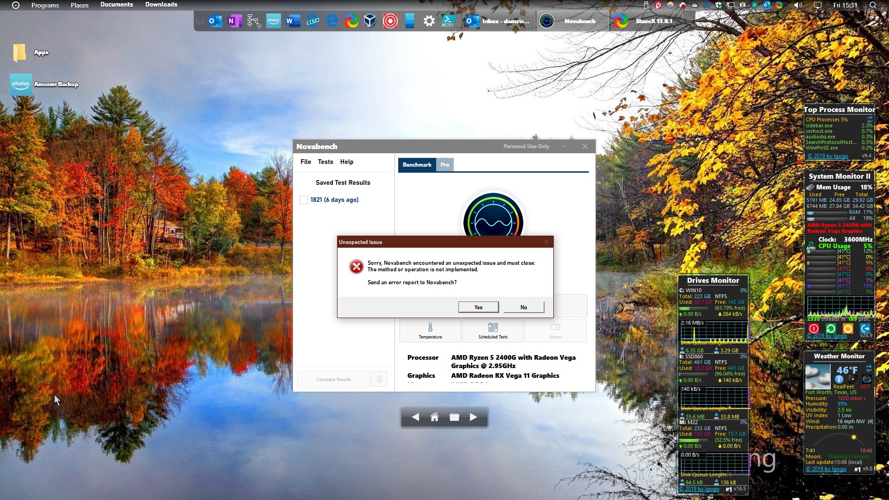Viewport: 889px width, 500px height.
Task: Click the trash icon to delete saved results
Action: tap(379, 379)
